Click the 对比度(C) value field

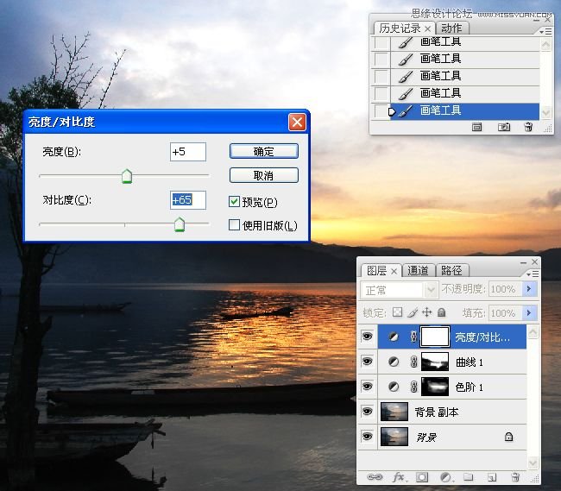(x=188, y=200)
